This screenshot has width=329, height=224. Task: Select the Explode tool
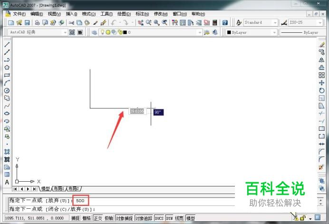321,167
